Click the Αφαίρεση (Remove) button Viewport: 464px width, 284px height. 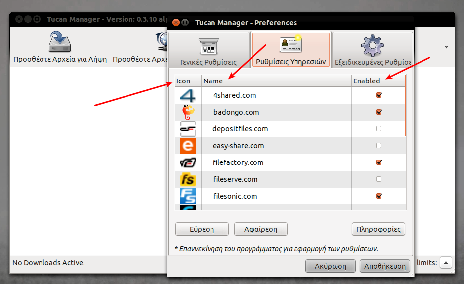click(x=261, y=229)
